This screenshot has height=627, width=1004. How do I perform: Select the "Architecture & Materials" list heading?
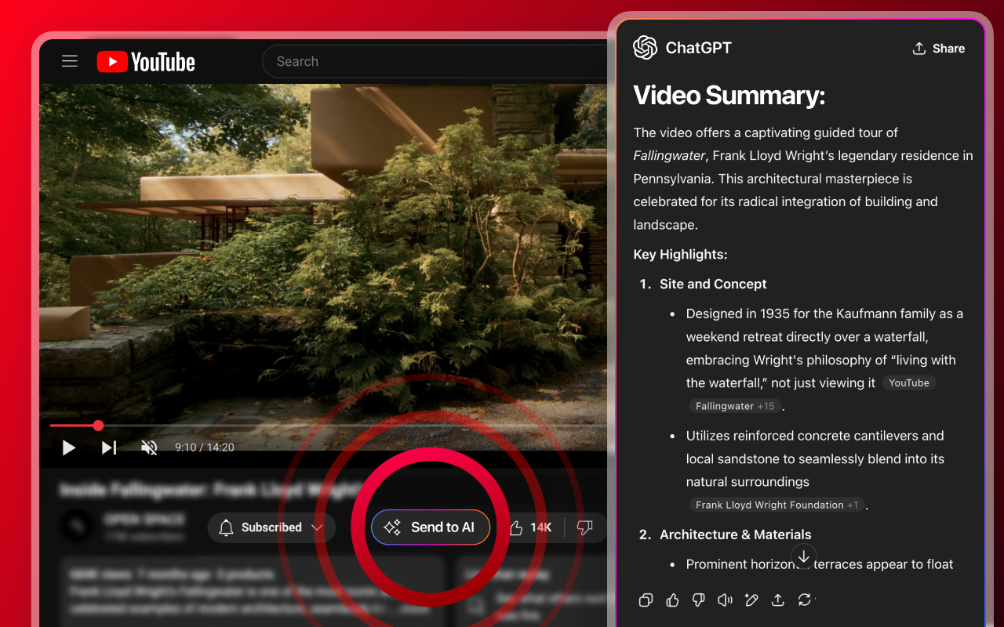736,535
